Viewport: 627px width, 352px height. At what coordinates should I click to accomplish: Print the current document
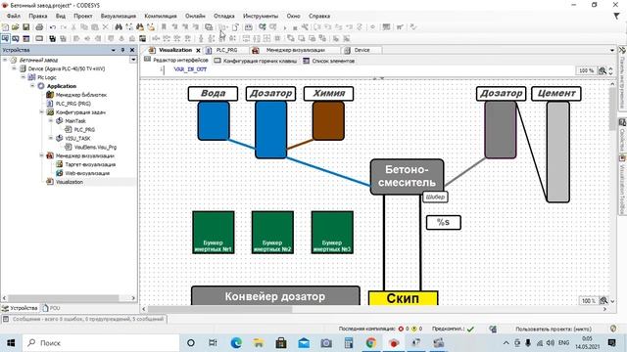pos(39,27)
